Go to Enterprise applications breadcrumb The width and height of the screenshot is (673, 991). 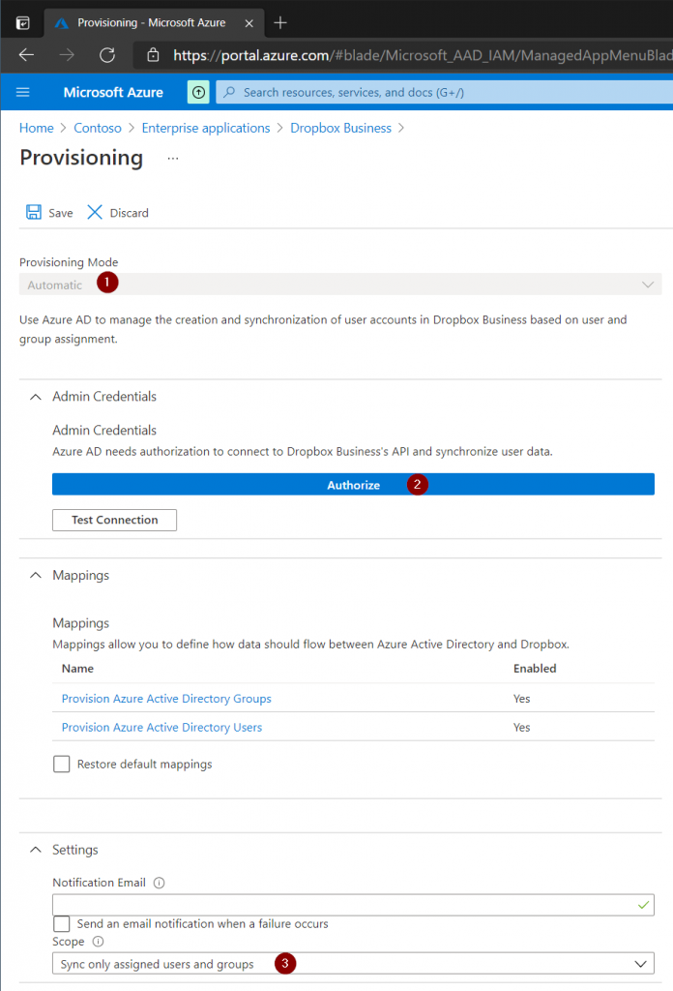tap(206, 129)
